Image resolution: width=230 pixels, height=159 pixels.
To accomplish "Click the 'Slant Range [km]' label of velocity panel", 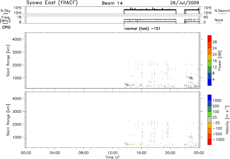I will pyautogui.click(x=8, y=120).
